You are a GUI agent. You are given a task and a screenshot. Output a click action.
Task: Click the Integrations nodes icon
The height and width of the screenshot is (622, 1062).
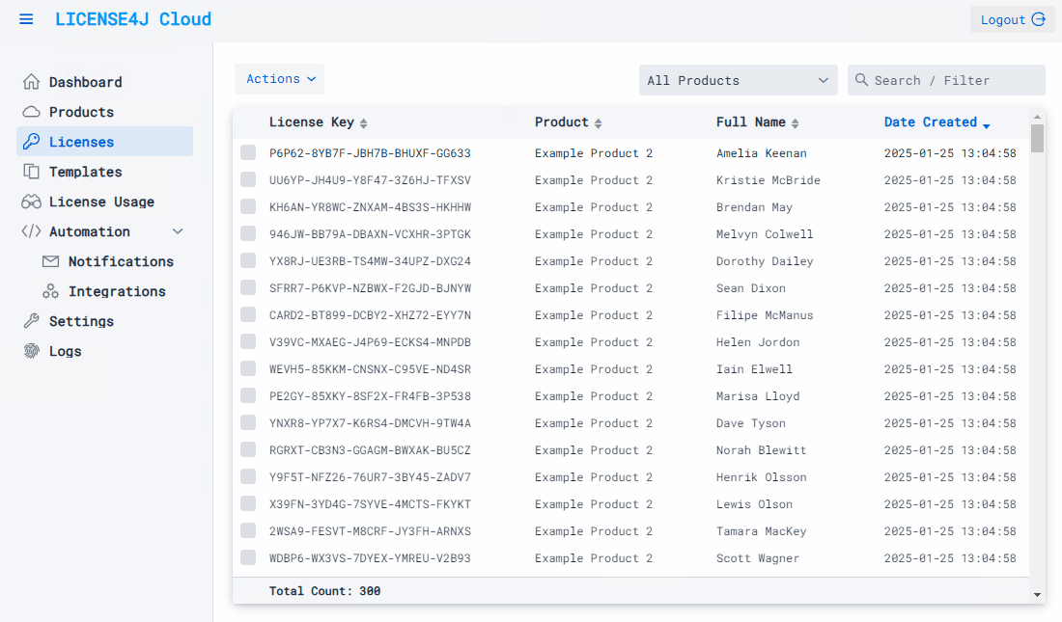51,291
